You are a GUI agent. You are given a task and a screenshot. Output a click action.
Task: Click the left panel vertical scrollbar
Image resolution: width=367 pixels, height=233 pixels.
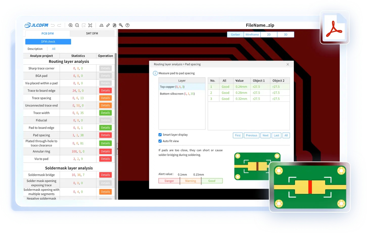[116, 126]
